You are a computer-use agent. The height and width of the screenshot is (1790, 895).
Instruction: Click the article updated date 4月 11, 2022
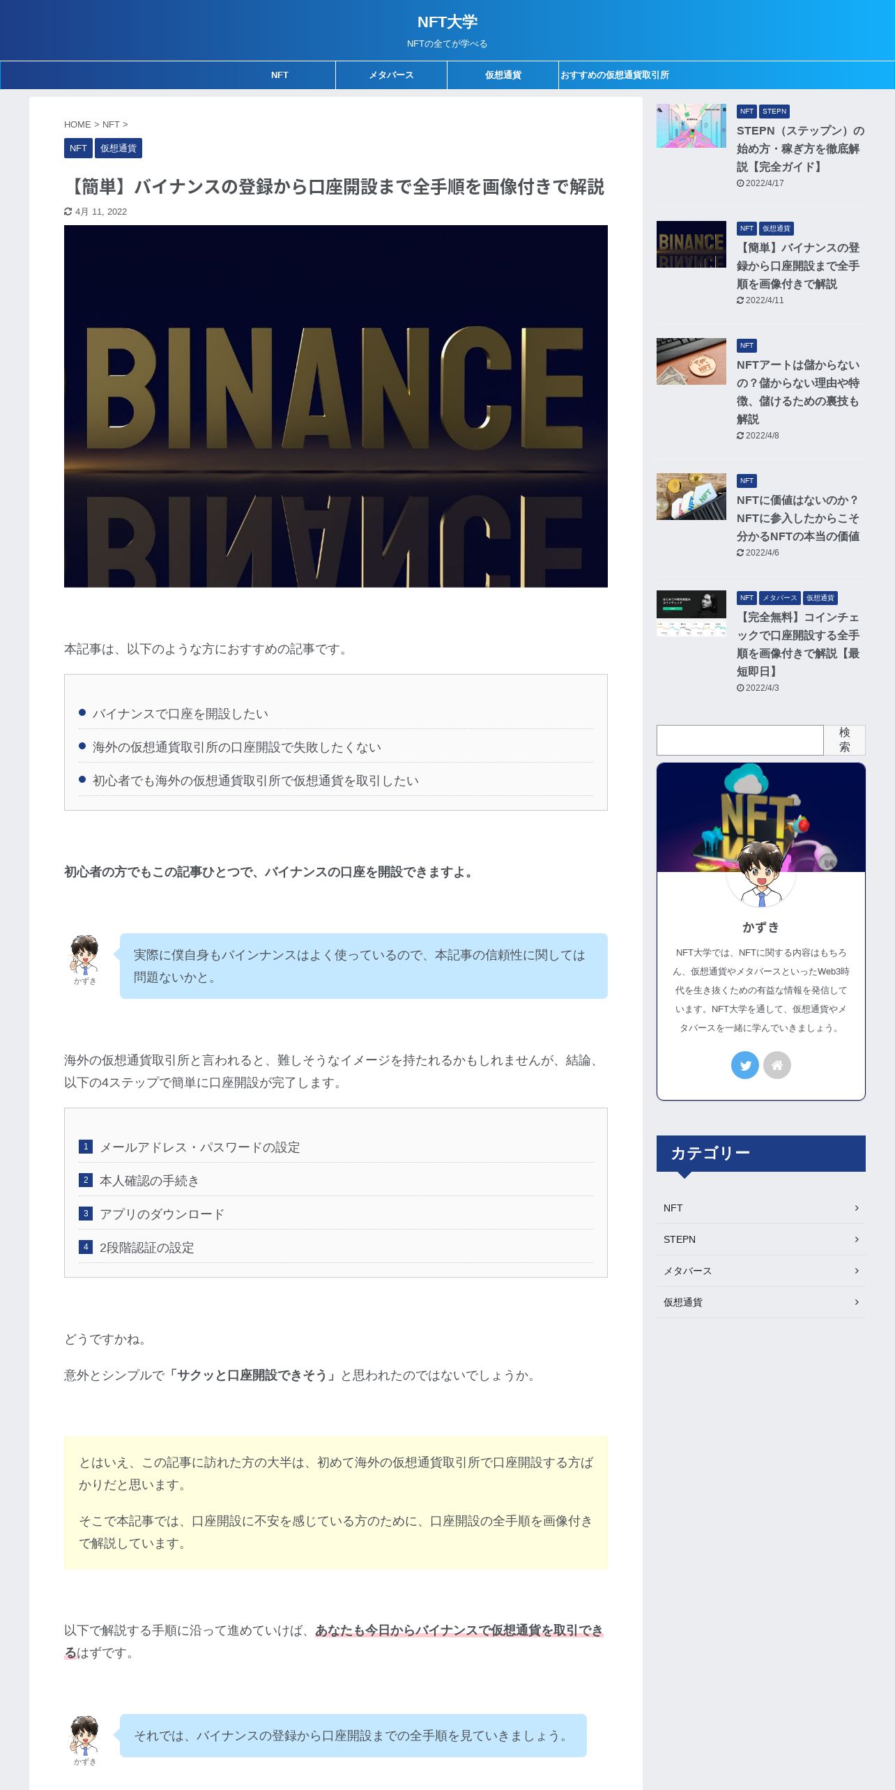pyautogui.click(x=101, y=212)
